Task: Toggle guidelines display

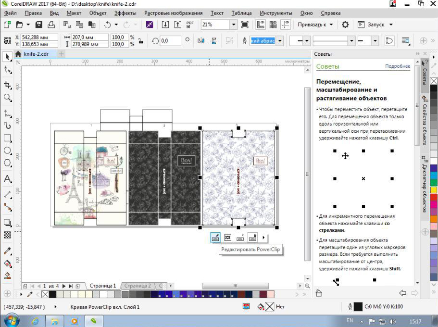Action: [286, 25]
